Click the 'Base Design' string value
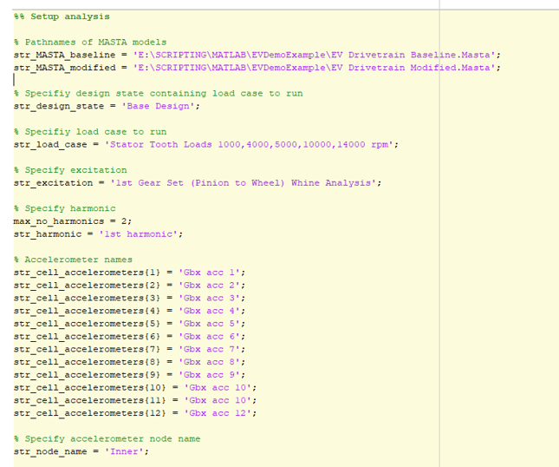The width and height of the screenshot is (559, 467). point(158,106)
